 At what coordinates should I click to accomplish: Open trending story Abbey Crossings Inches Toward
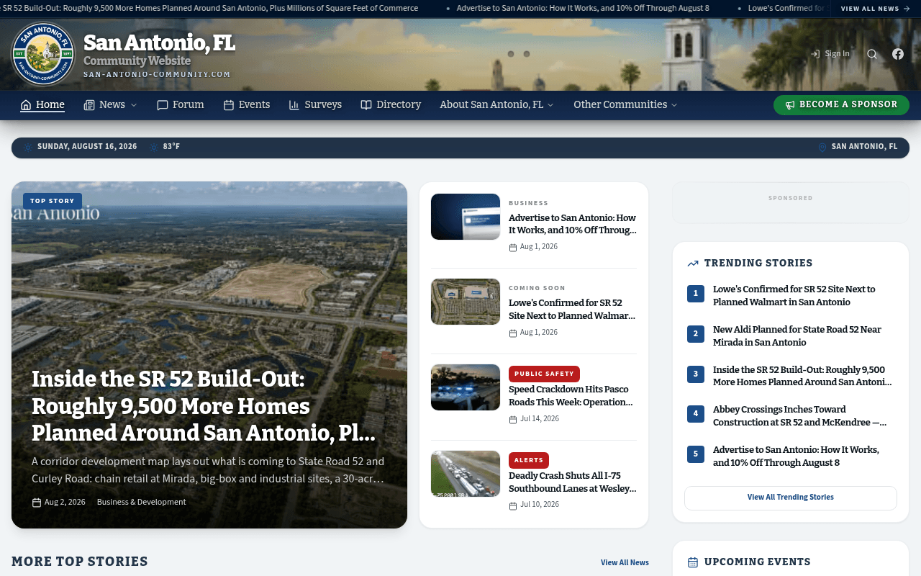pos(800,416)
